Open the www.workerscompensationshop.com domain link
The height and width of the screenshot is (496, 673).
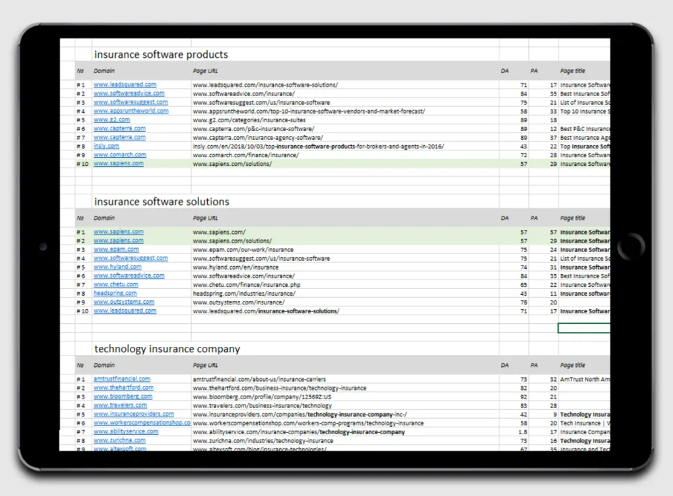click(x=141, y=423)
